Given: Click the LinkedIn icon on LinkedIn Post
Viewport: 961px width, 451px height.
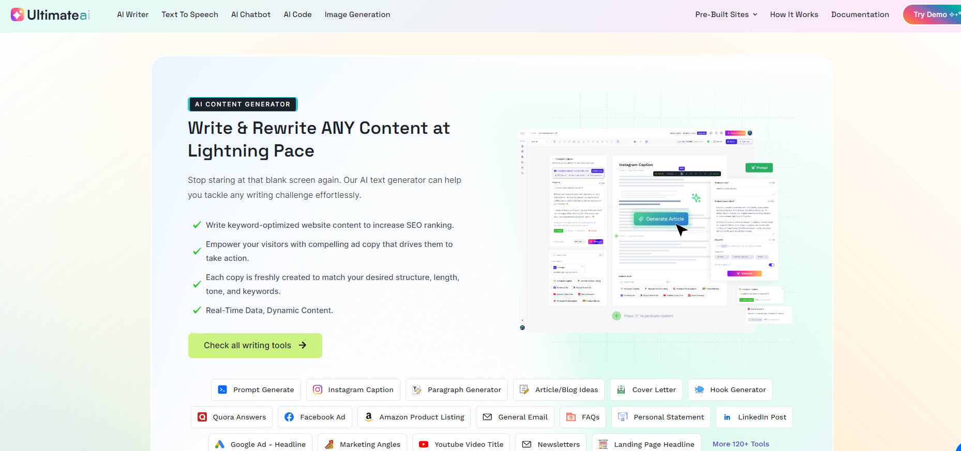Looking at the screenshot, I should (727, 417).
